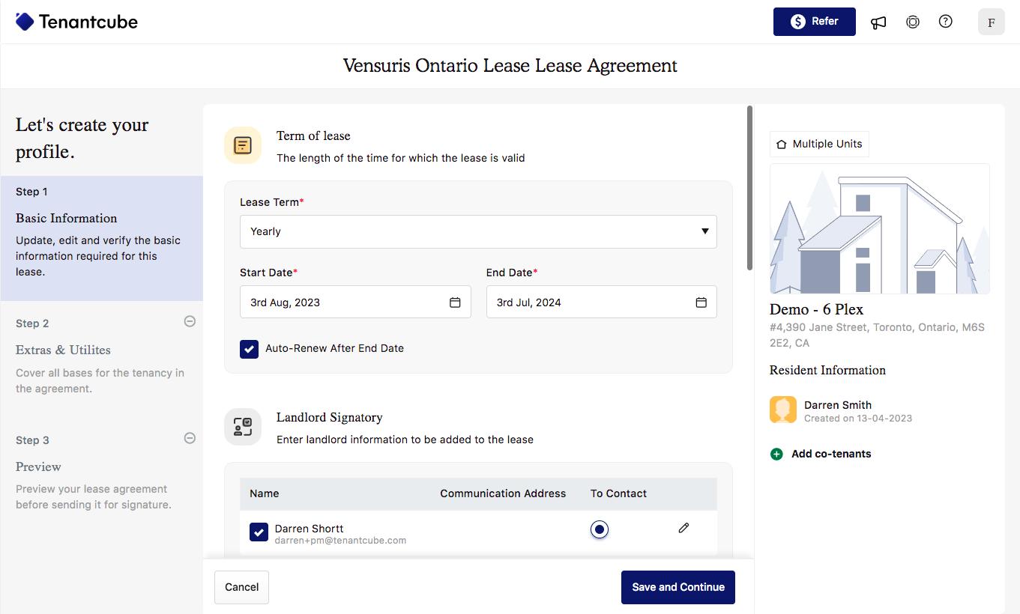The height and width of the screenshot is (614, 1020).
Task: Click Darren Smith's avatar icon
Action: pos(783,410)
